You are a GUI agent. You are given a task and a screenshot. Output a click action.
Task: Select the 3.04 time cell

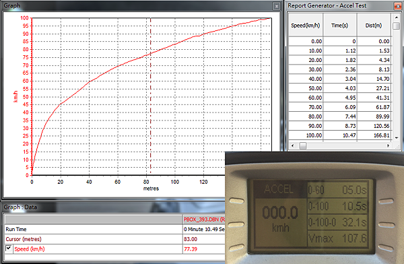(x=340, y=79)
